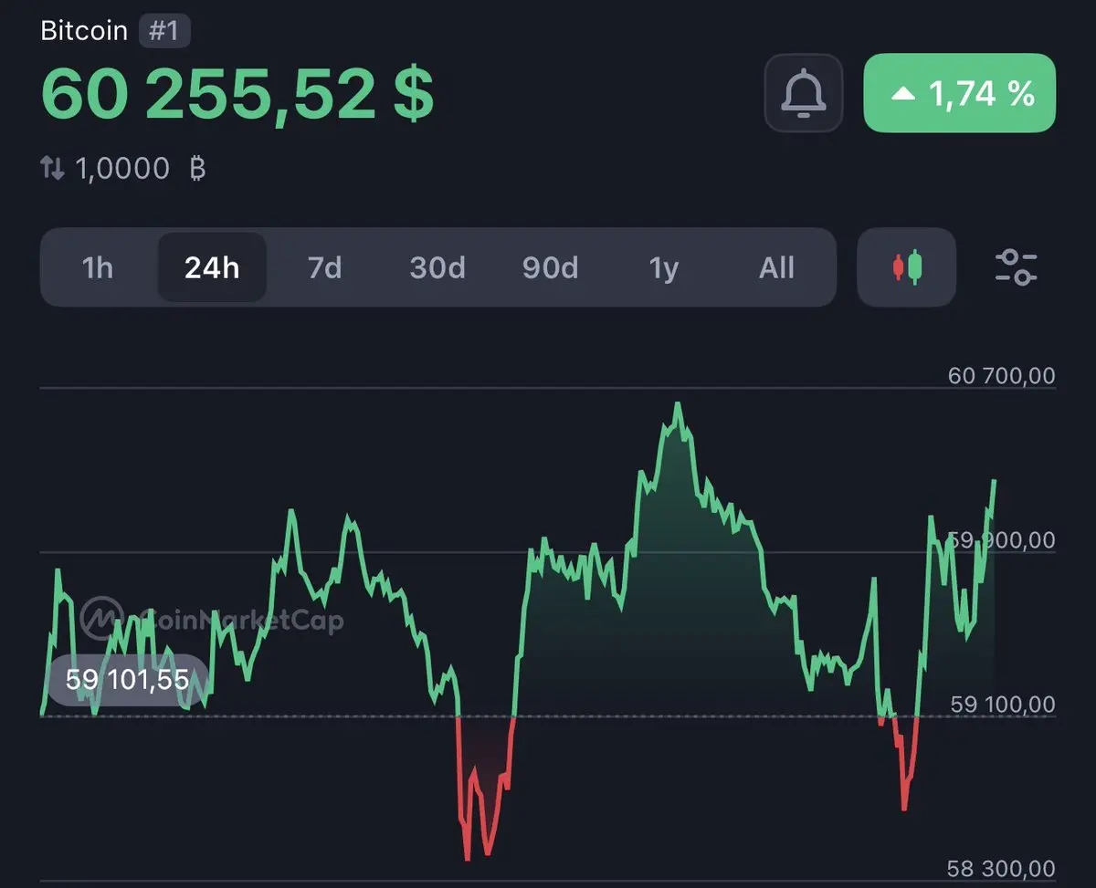Show the 1y price history
Viewport: 1096px width, 888px height.
(664, 267)
